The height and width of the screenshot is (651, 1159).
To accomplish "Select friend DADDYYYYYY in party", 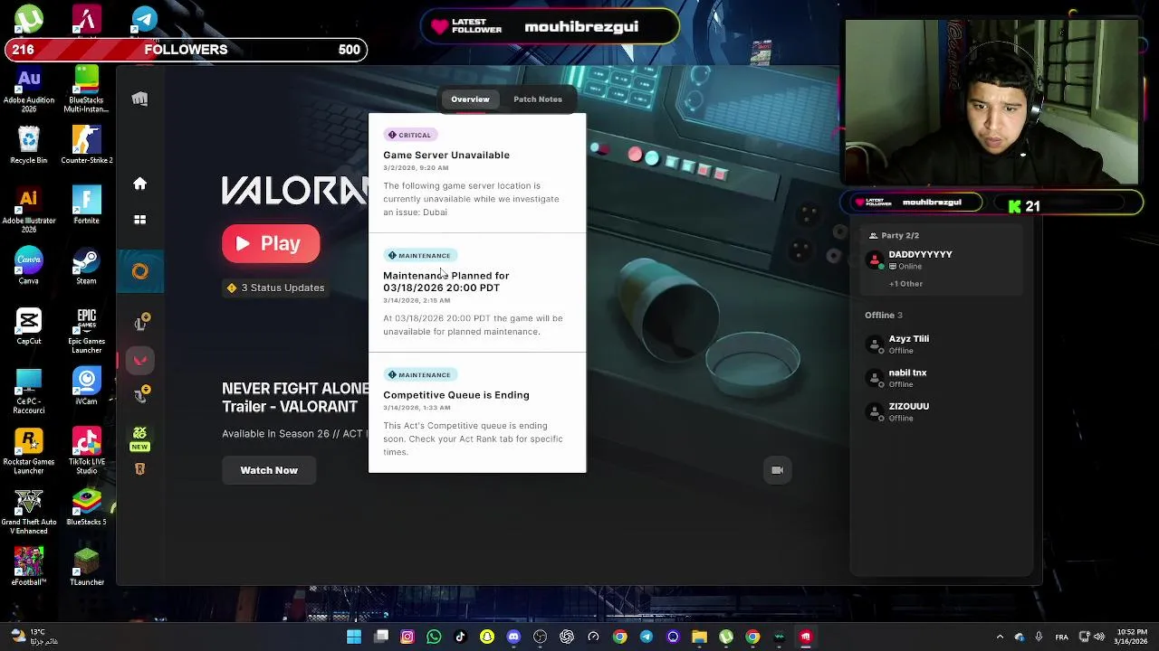I will coord(940,260).
